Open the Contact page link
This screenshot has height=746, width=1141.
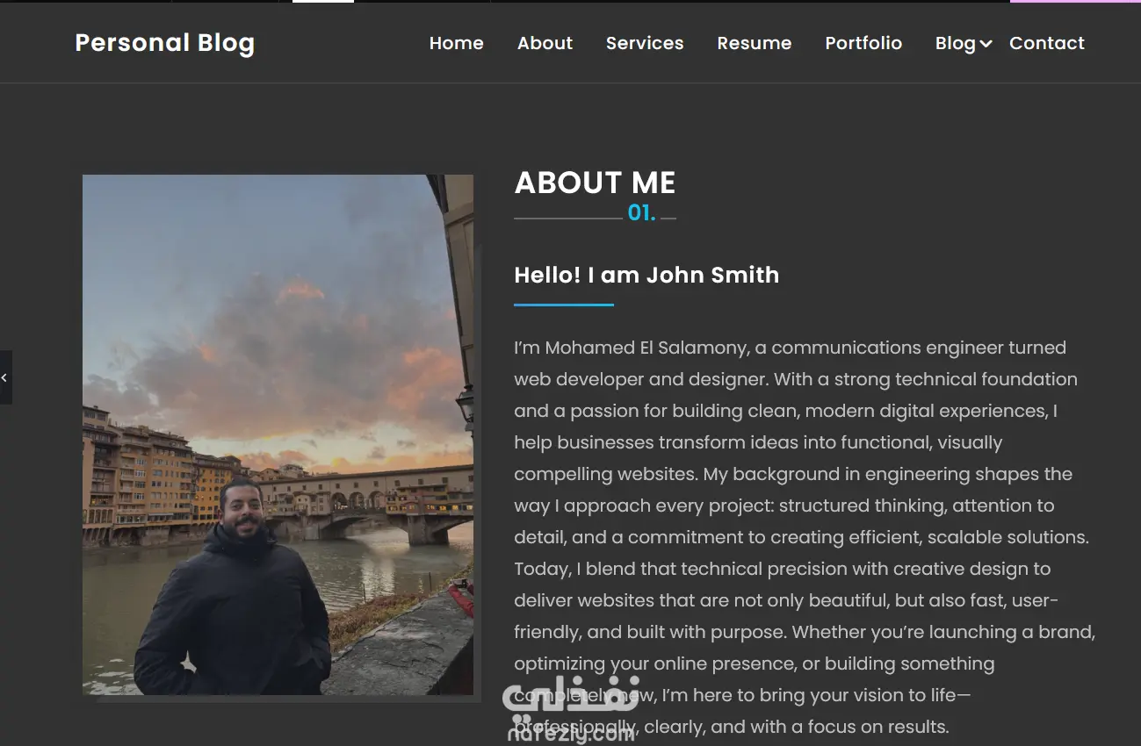[x=1047, y=43]
